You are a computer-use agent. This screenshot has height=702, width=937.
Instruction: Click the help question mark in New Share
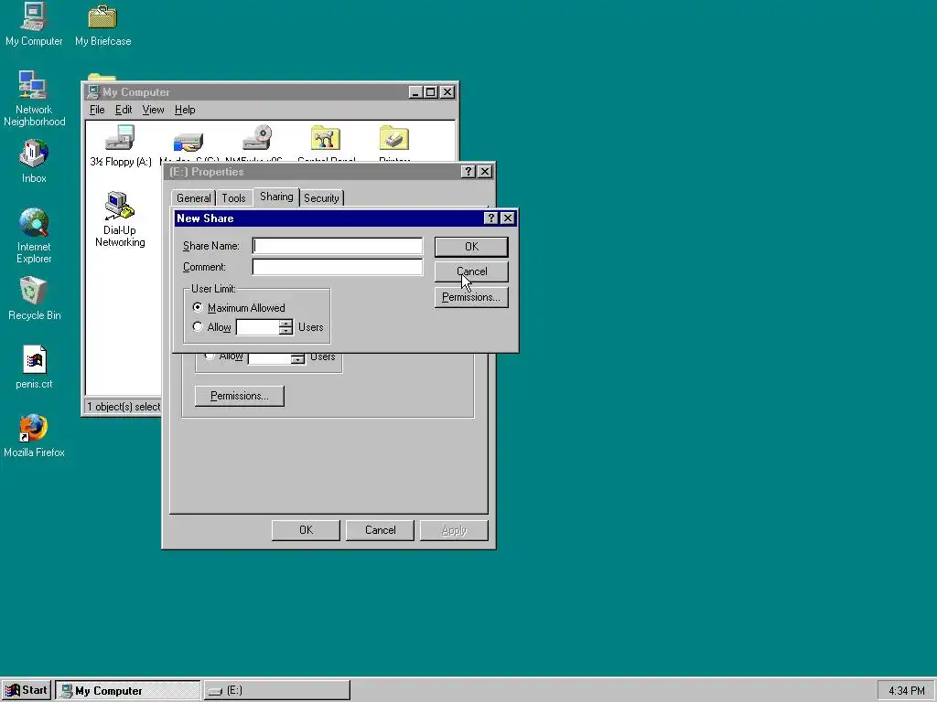(490, 218)
